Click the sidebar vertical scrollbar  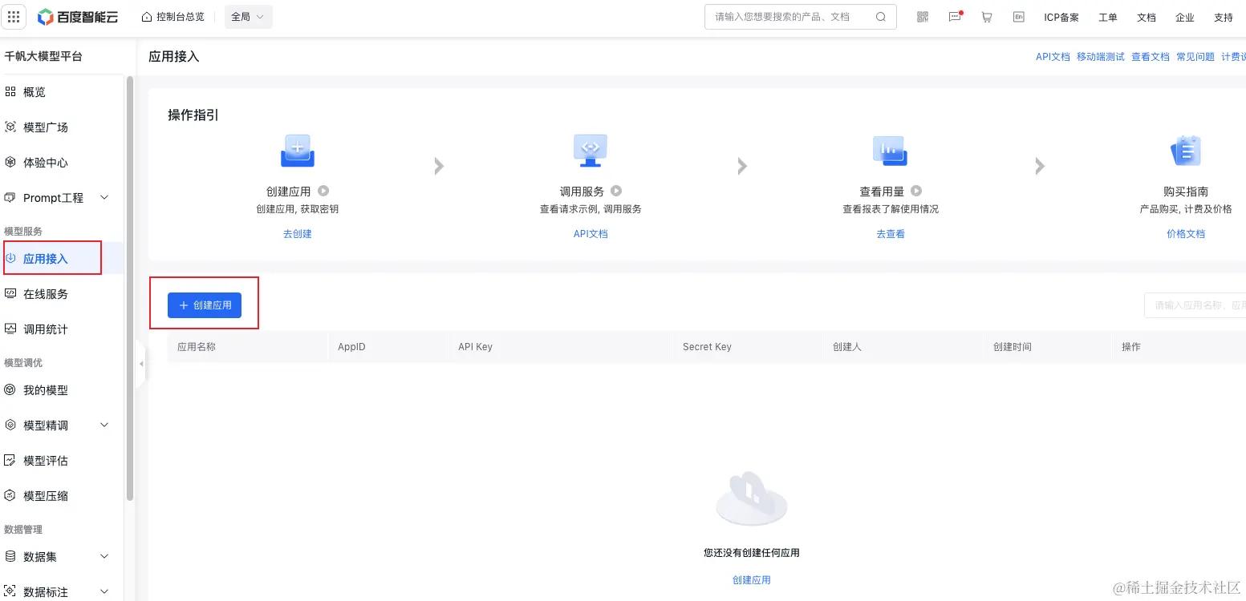point(130,288)
